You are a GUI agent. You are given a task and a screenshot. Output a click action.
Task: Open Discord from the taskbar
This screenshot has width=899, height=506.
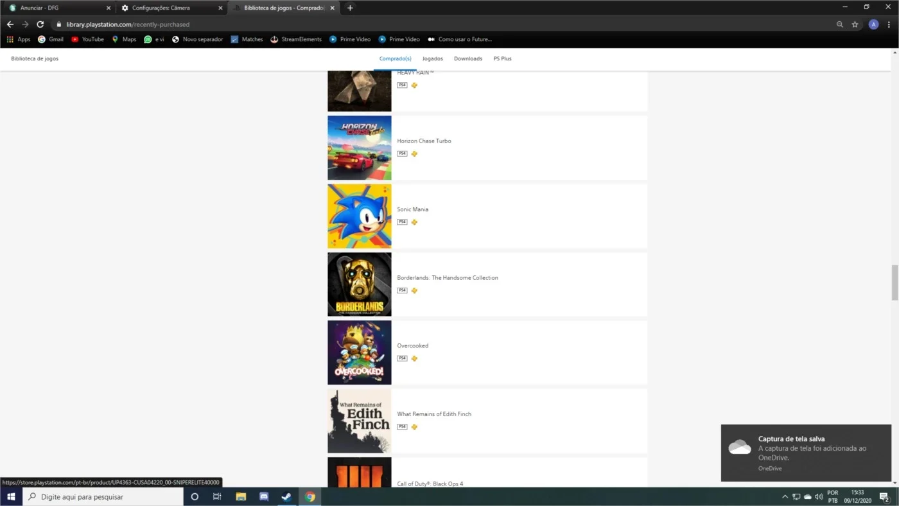click(264, 496)
